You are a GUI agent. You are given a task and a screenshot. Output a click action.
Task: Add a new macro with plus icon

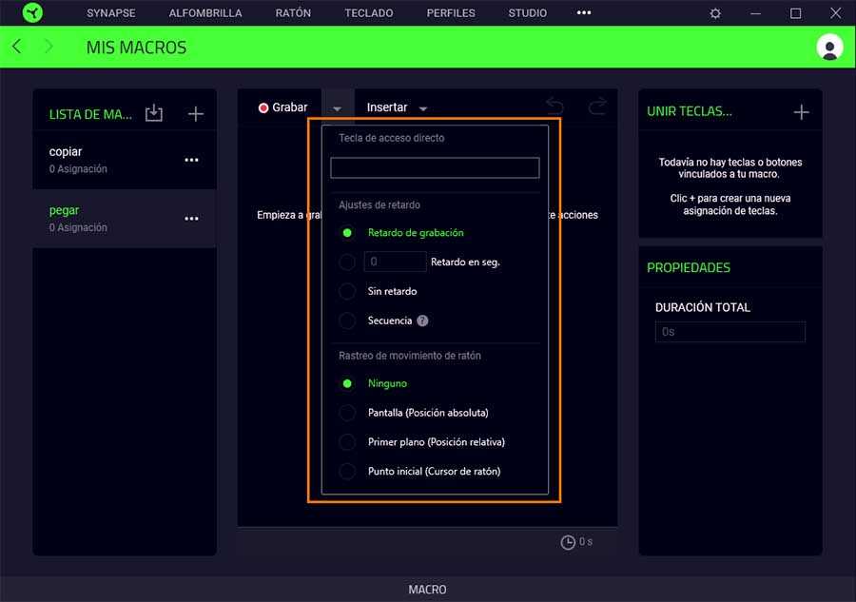[196, 114]
